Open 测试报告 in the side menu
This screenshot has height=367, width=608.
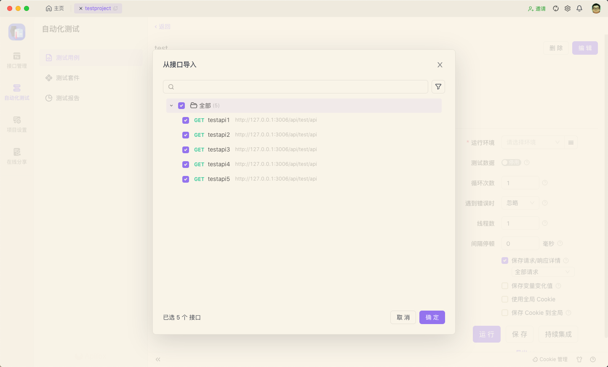coord(91,98)
